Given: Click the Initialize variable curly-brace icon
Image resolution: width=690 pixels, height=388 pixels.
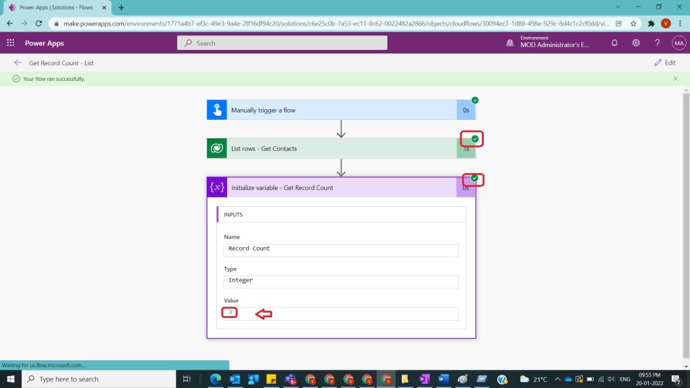Looking at the screenshot, I should point(217,187).
